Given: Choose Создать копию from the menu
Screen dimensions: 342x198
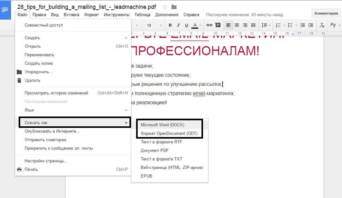Looking at the screenshot, I should tap(73, 63).
